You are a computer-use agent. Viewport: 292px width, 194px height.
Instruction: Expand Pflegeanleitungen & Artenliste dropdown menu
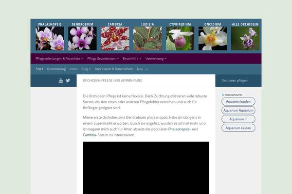[59, 59]
